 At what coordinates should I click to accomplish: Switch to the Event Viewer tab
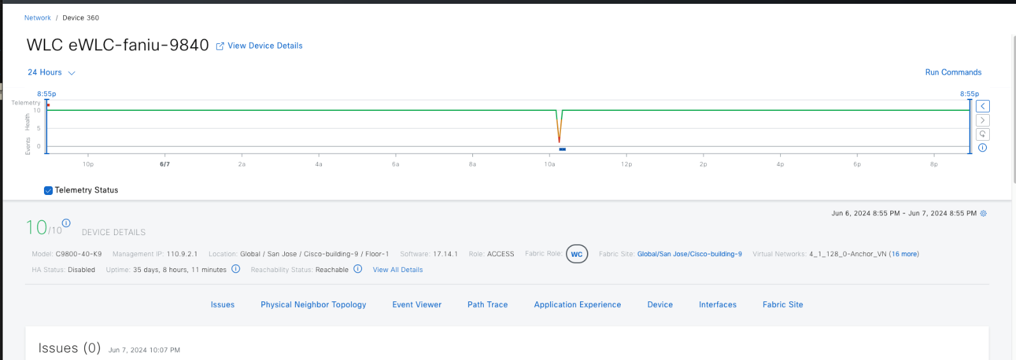417,305
